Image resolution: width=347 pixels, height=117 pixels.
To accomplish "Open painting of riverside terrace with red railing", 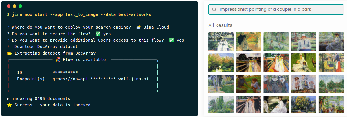I will tap(331, 104).
